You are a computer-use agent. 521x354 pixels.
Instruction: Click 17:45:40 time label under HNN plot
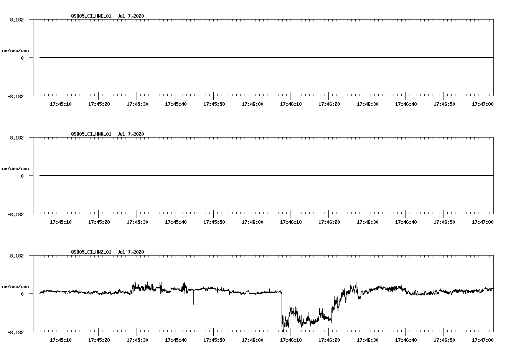(176, 222)
